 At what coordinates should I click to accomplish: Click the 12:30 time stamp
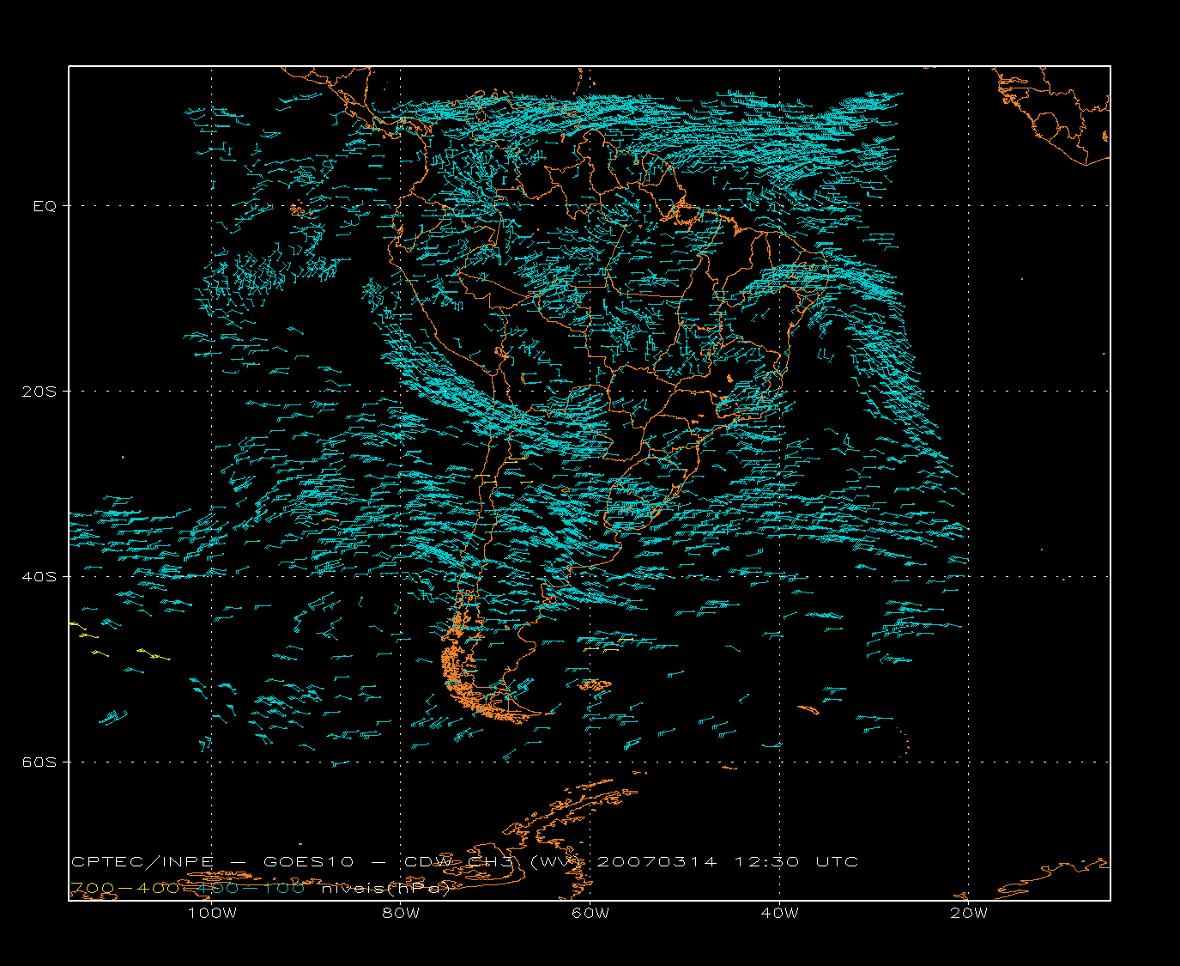tap(766, 862)
